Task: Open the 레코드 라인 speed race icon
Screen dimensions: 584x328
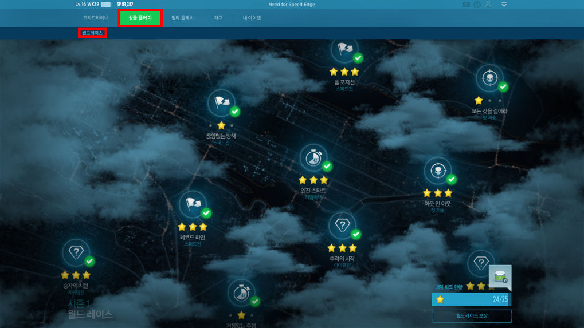Action: tap(193, 204)
